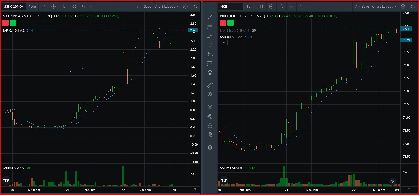Open the Chart Layout dropdown on the left chart
The image size is (419, 195).
point(166,6)
